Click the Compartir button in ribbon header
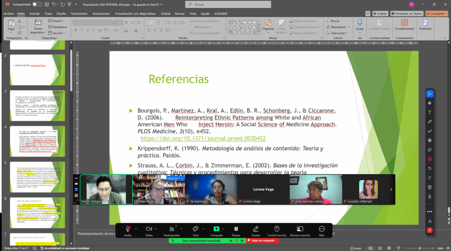The width and height of the screenshot is (451, 251). coord(436,14)
